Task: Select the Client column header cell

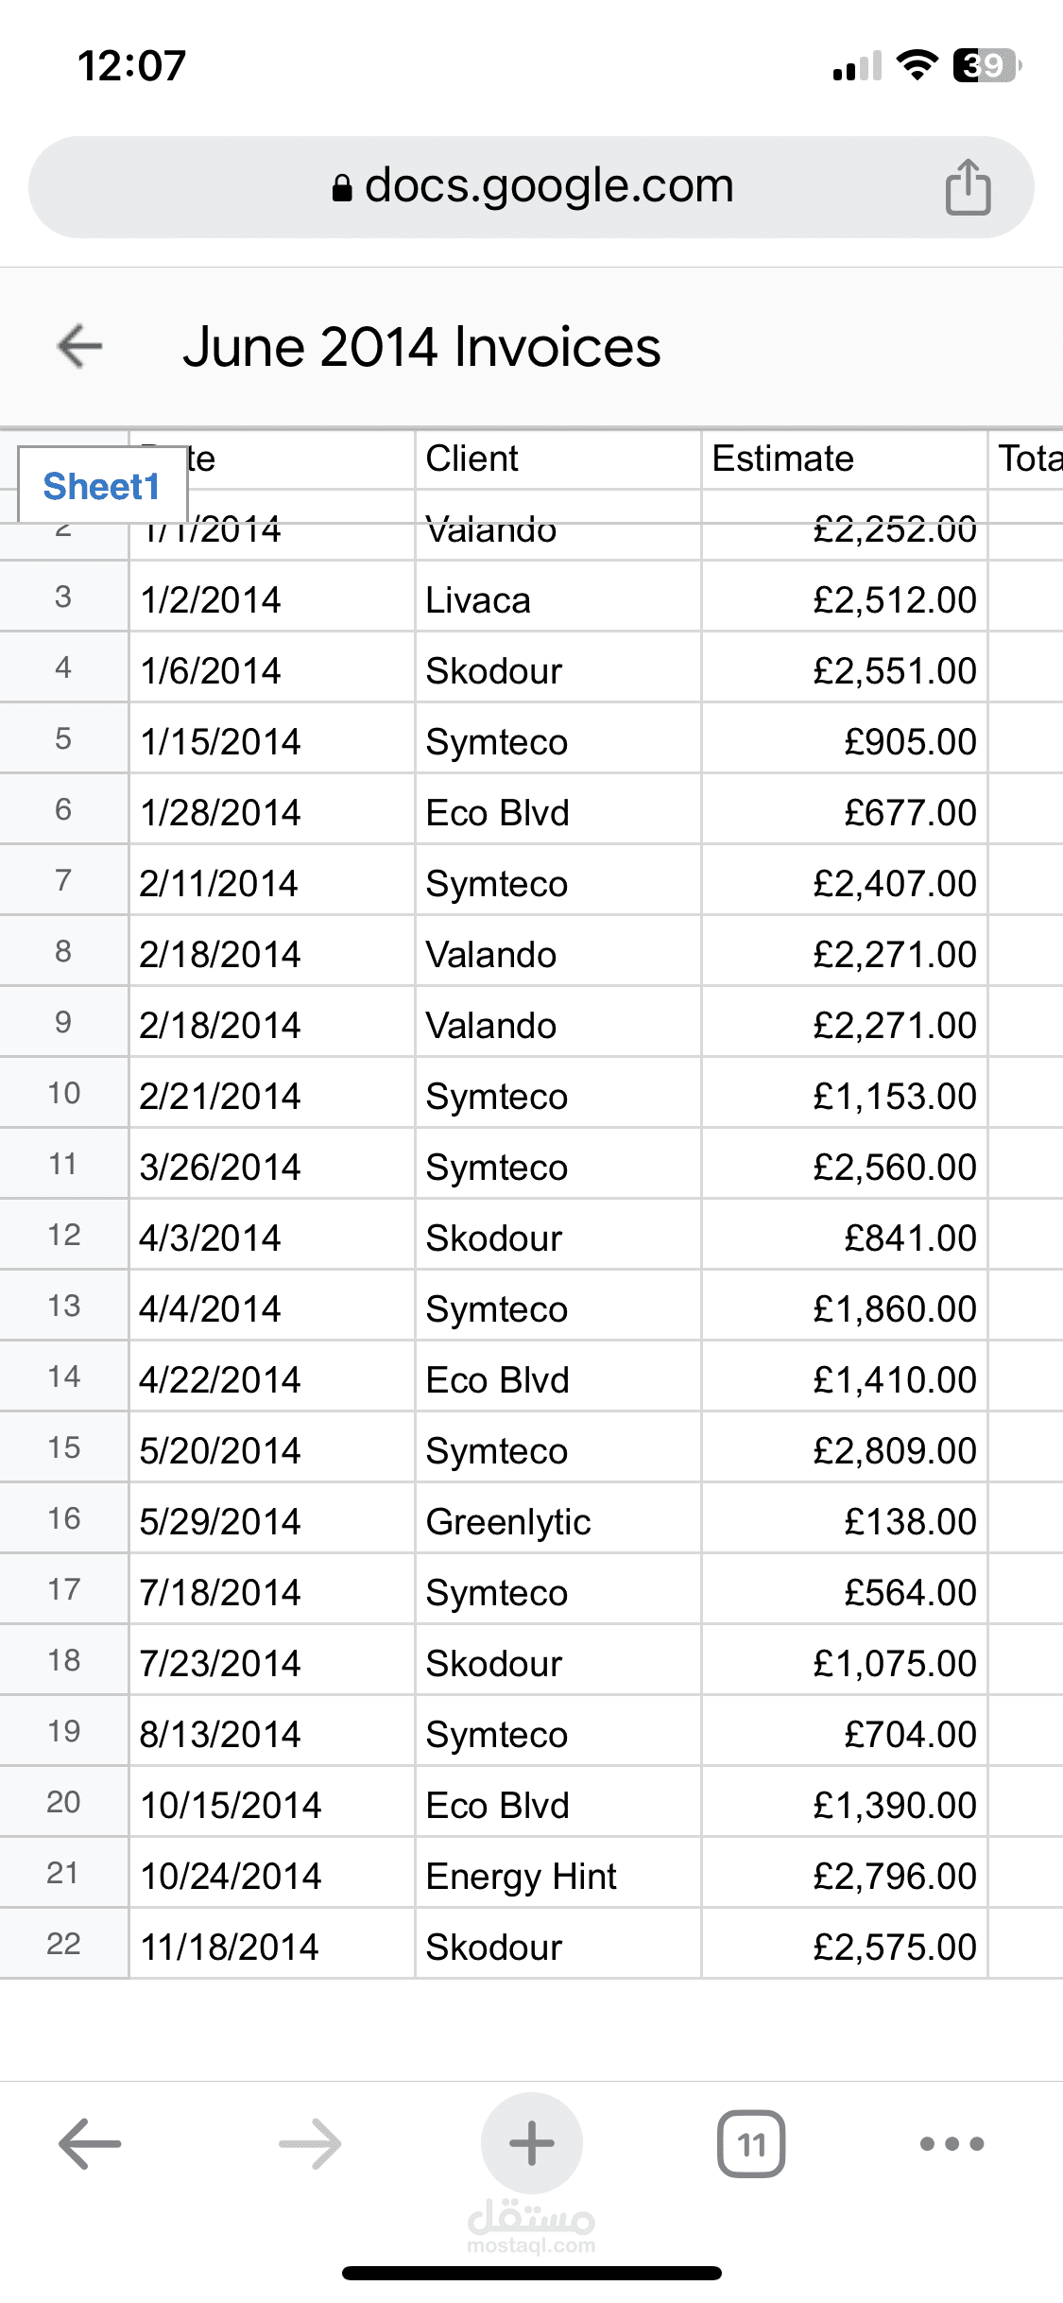Action: pos(557,459)
